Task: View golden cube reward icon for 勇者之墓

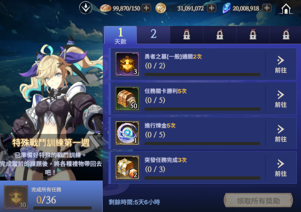Action: click(x=127, y=64)
